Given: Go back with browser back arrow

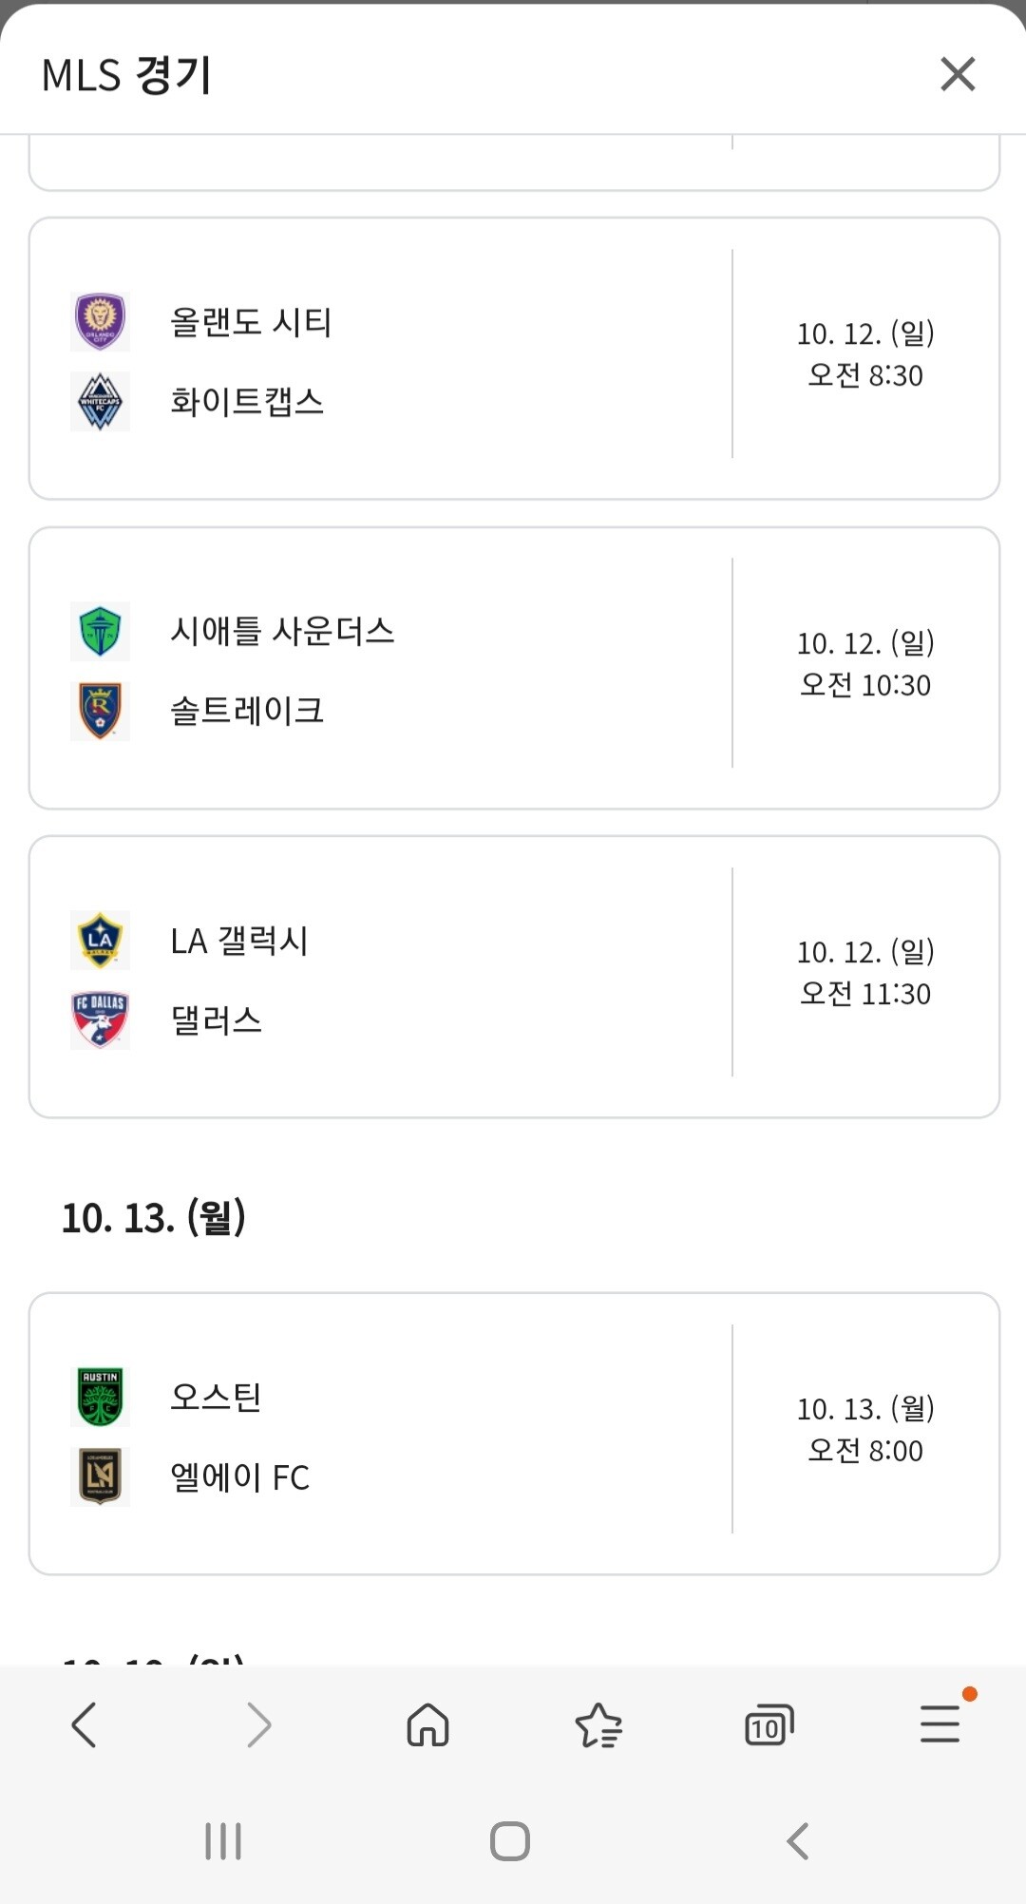Looking at the screenshot, I should click(x=85, y=1724).
